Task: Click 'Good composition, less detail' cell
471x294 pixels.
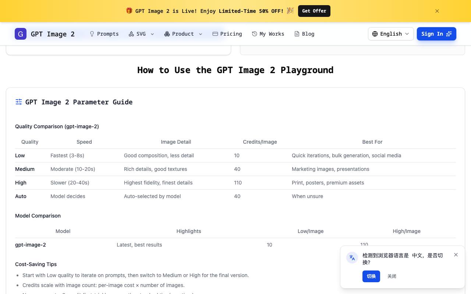Action: [159, 155]
